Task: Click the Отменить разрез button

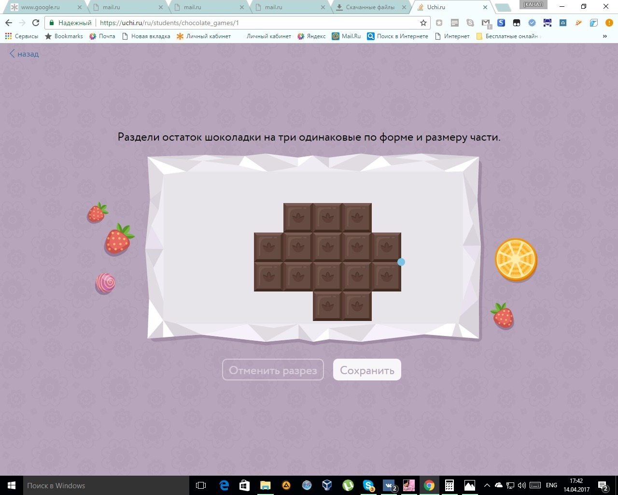Action: tap(273, 370)
